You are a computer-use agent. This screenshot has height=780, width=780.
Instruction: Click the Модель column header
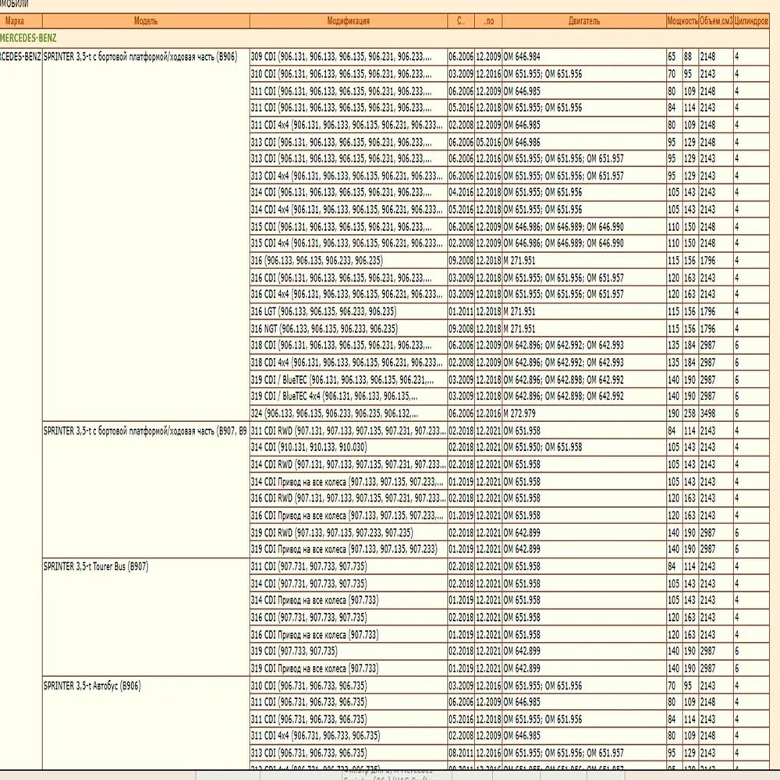145,21
